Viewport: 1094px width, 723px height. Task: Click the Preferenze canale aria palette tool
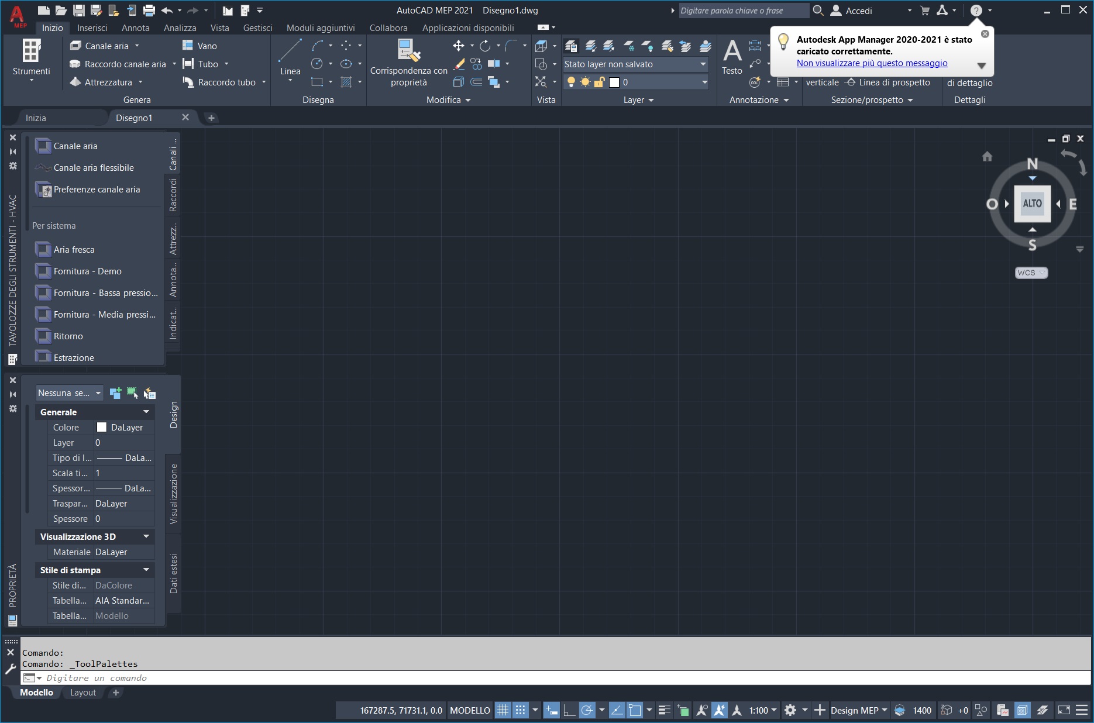tap(88, 190)
